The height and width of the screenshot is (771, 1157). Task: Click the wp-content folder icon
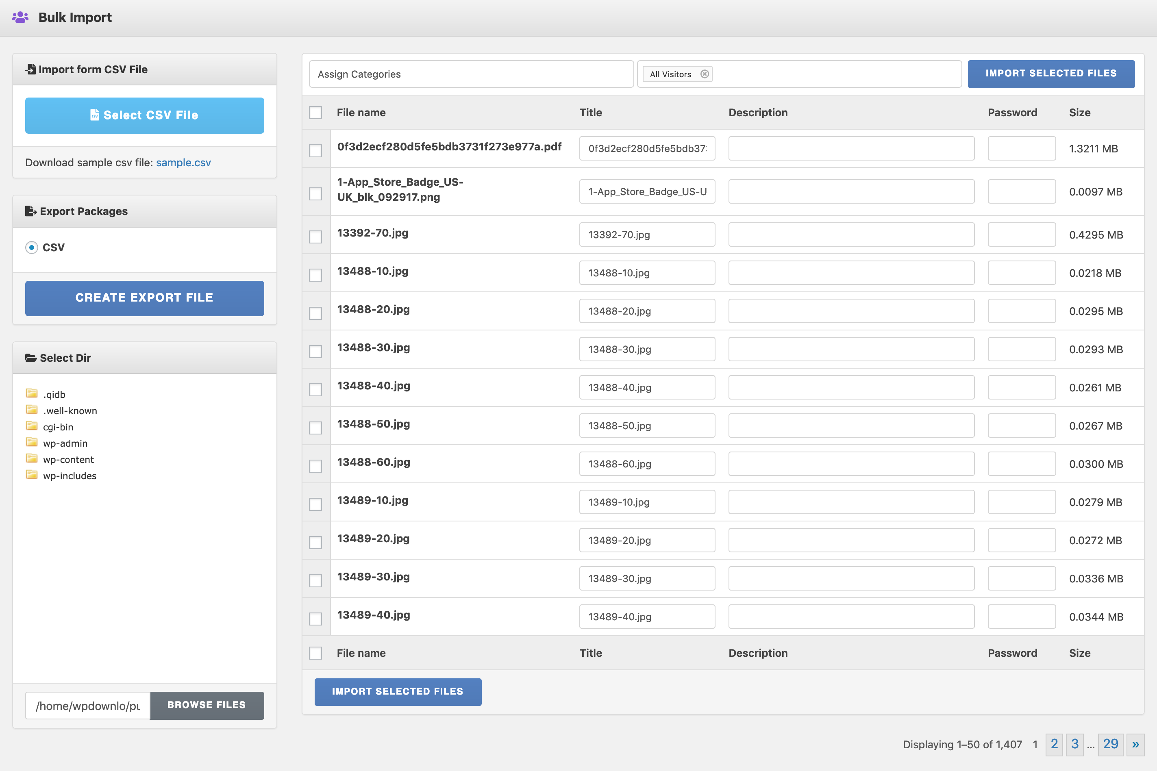tap(32, 458)
